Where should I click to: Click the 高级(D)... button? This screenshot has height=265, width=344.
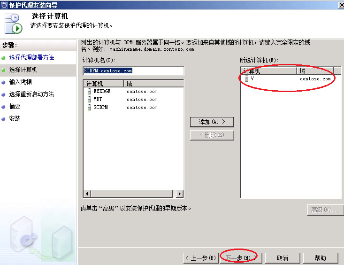click(325, 210)
